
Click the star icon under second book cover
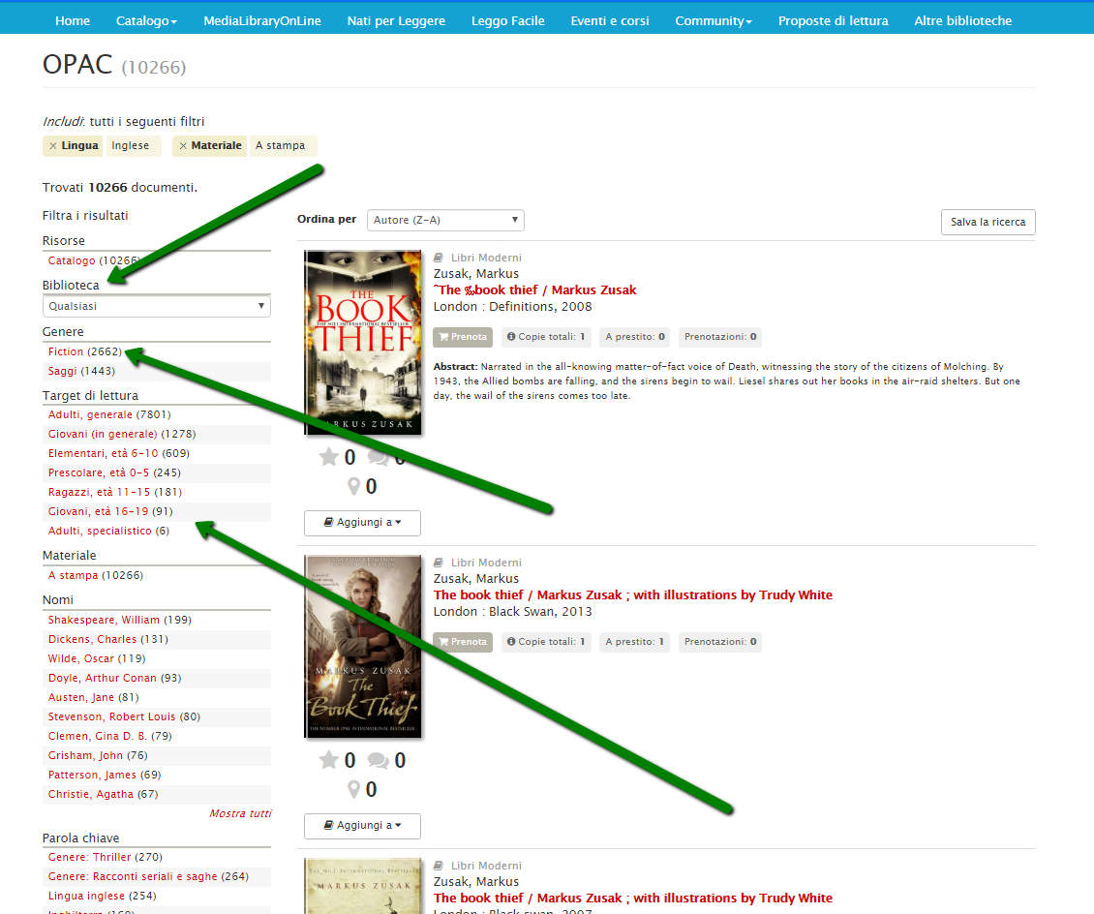[x=329, y=761]
